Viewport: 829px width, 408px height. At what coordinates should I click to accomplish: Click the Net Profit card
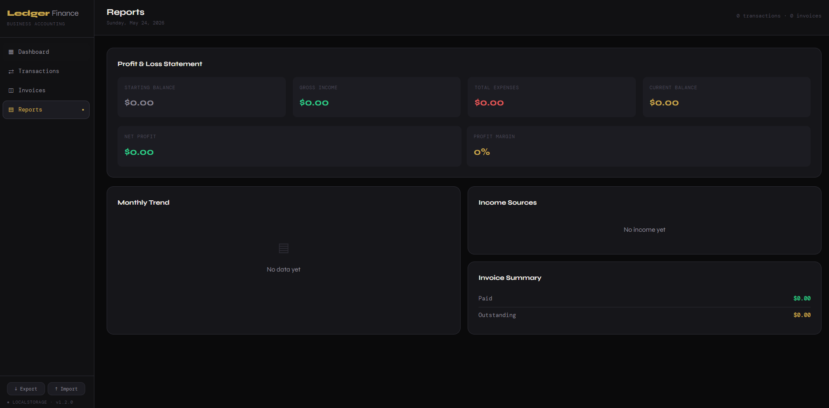[x=289, y=146]
